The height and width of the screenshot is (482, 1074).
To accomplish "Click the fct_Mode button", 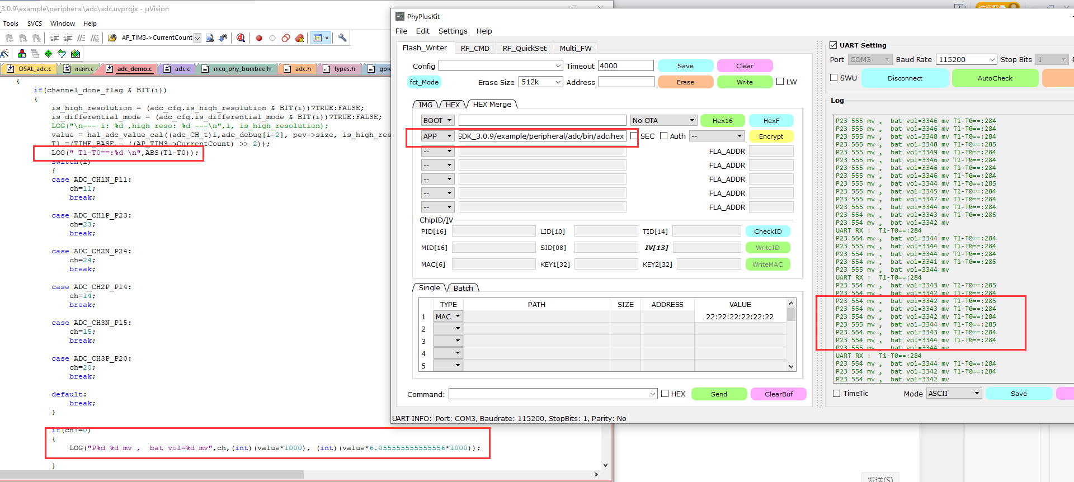I will 424,82.
